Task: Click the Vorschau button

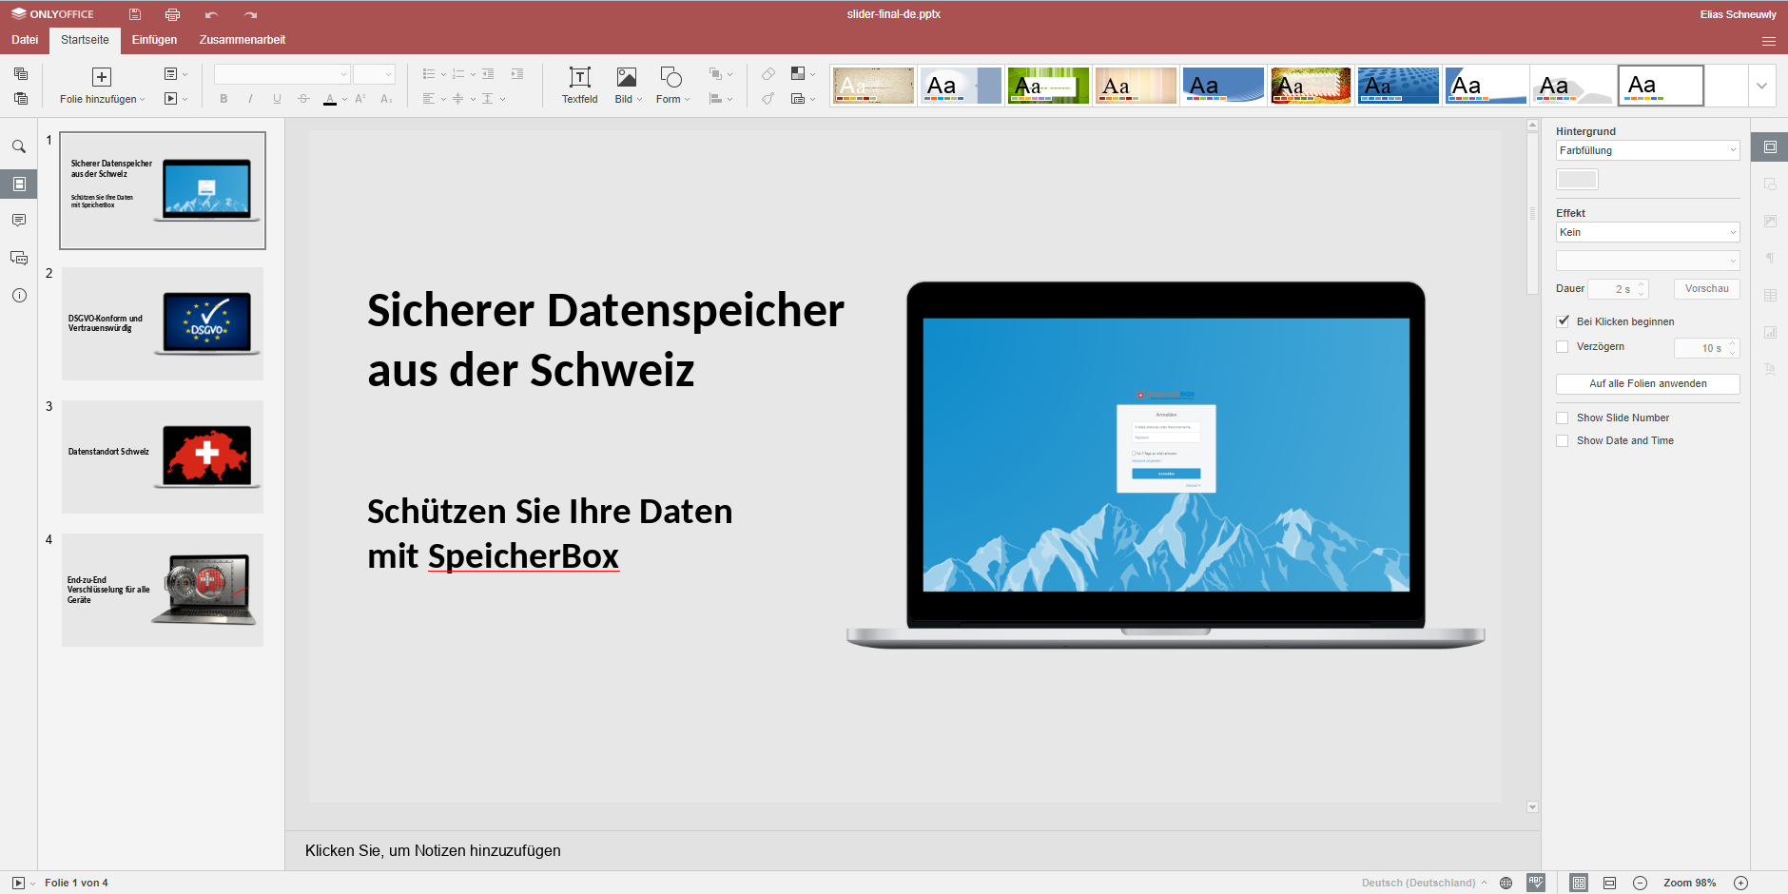Action: pos(1706,289)
